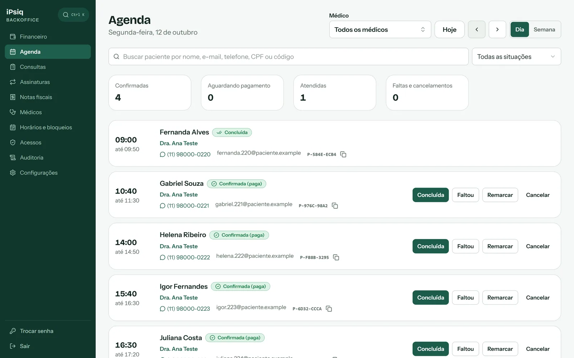Open Configurações in sidebar
Image resolution: width=574 pixels, height=358 pixels.
tap(48, 173)
